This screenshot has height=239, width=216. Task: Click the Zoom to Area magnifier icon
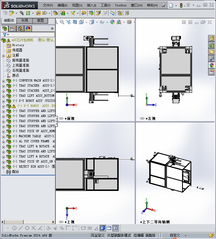(x=62, y=22)
